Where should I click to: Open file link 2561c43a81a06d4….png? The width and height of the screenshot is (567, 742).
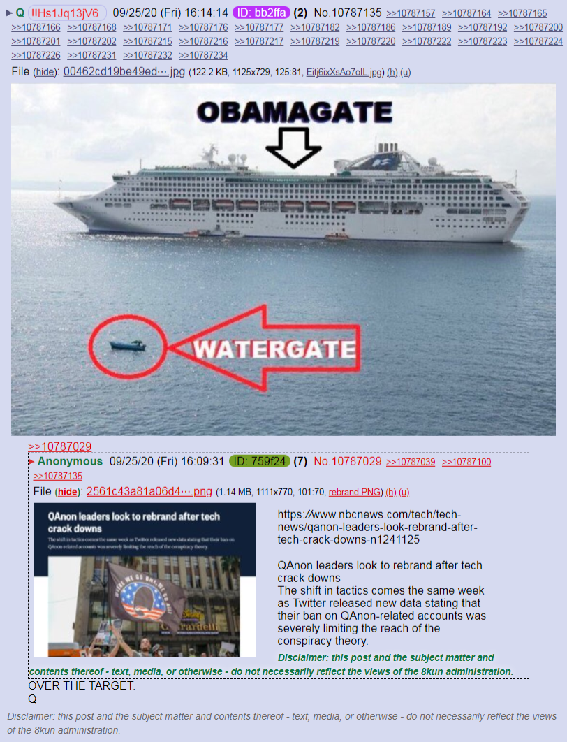click(x=149, y=492)
